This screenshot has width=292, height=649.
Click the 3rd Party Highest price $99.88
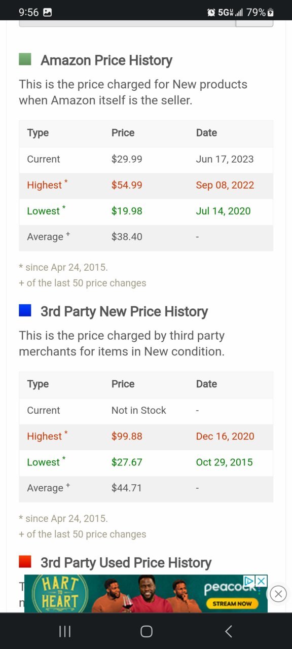click(x=127, y=436)
